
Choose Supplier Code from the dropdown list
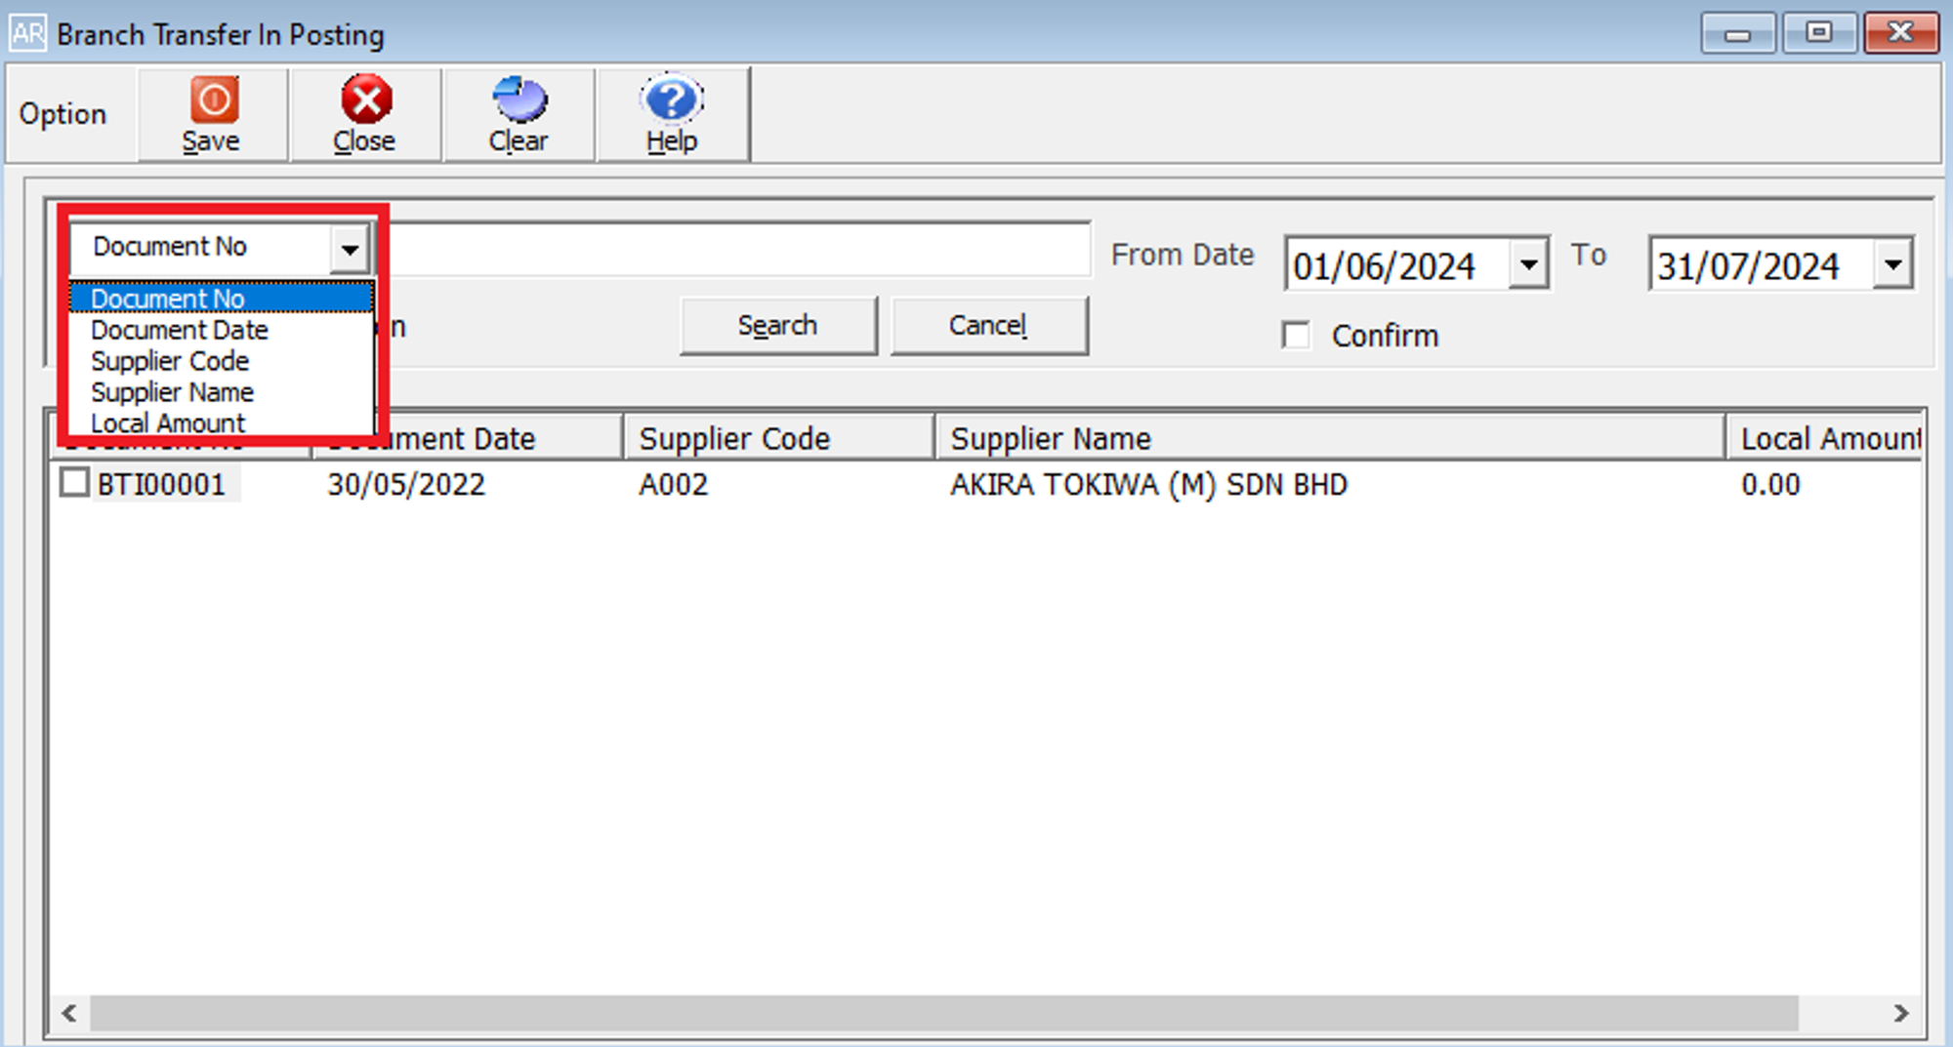(222, 361)
